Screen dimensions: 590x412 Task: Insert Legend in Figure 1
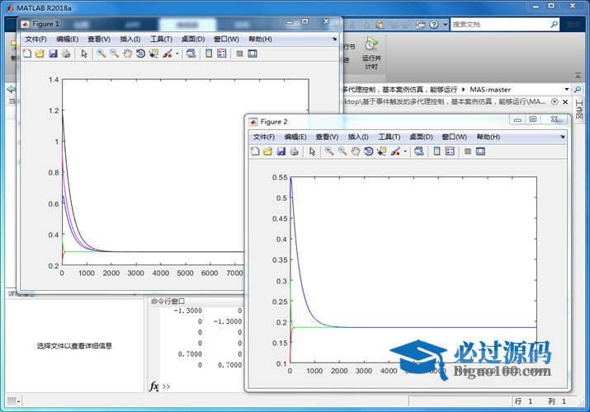222,54
